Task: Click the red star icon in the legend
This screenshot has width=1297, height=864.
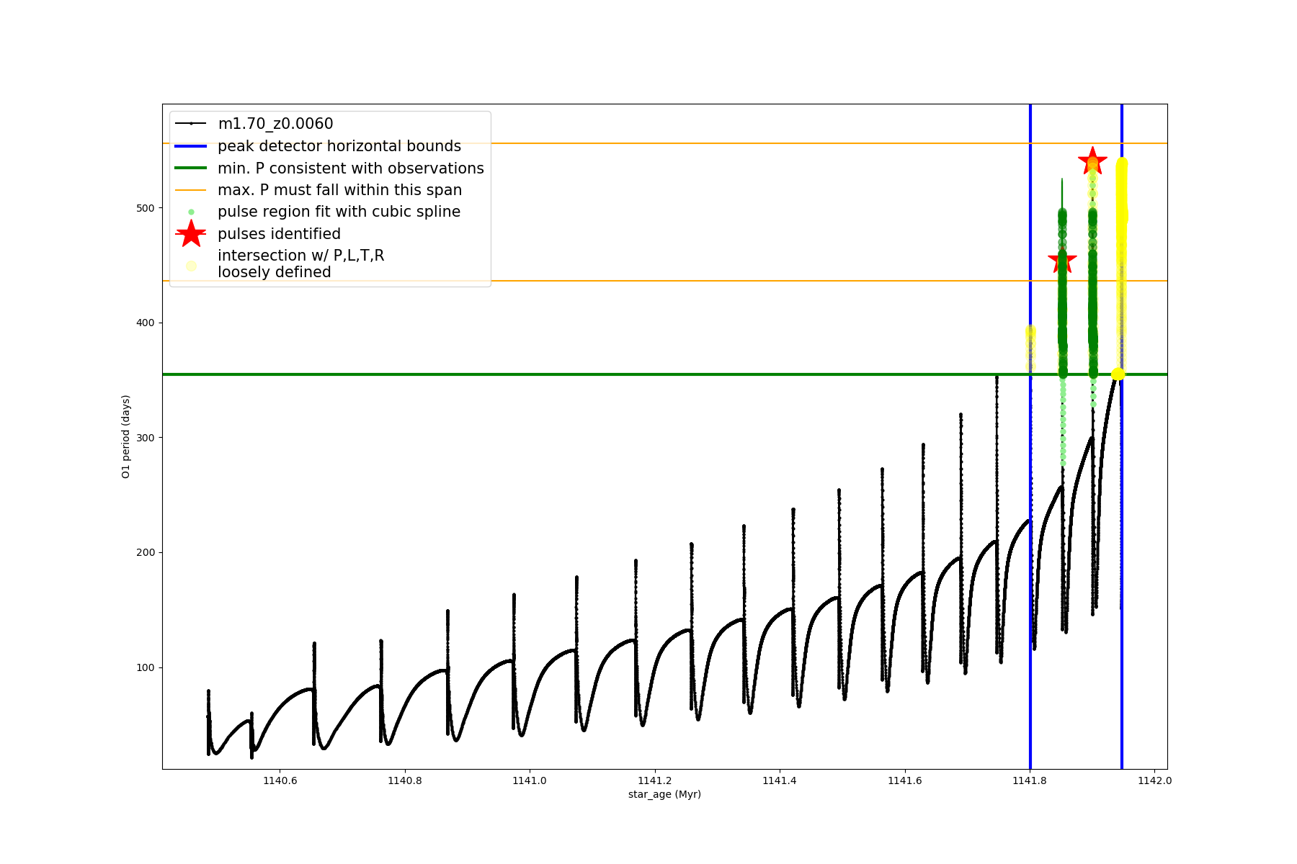Action: [191, 233]
